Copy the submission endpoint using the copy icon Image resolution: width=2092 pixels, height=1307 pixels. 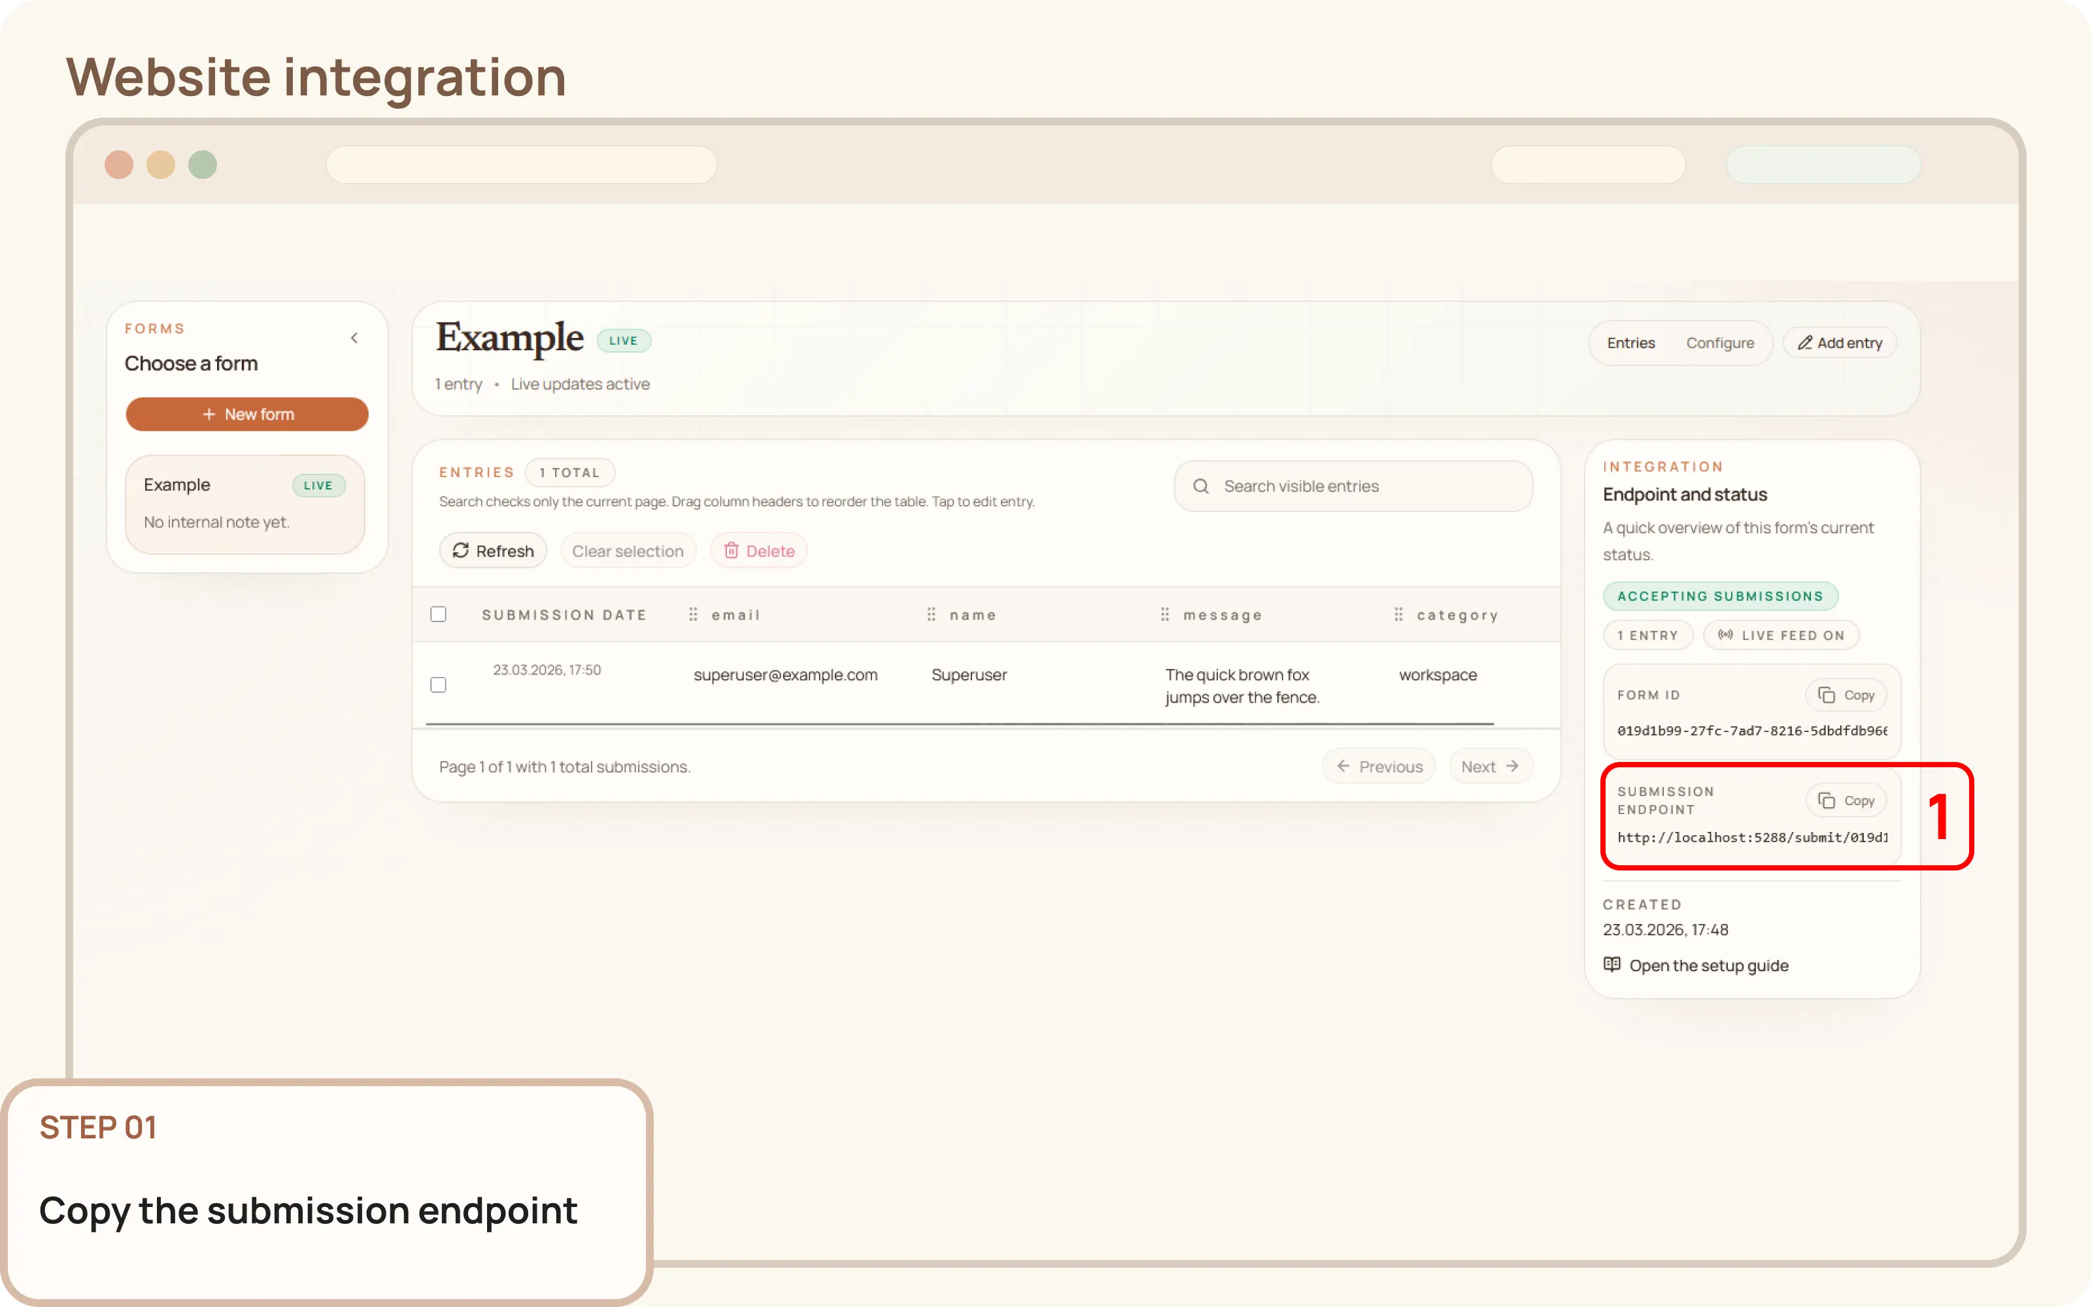tap(1827, 800)
